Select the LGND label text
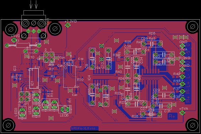This screenshot has height=134, width=201. click(x=185, y=65)
